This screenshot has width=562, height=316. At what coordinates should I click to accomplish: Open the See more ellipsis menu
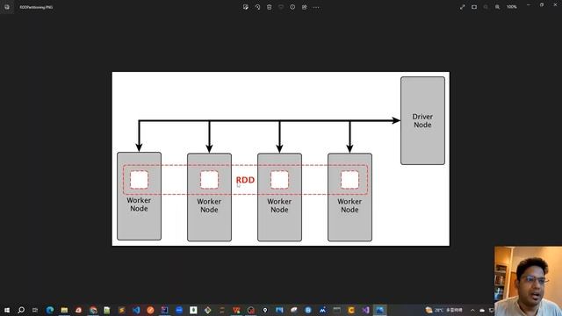tap(316, 7)
